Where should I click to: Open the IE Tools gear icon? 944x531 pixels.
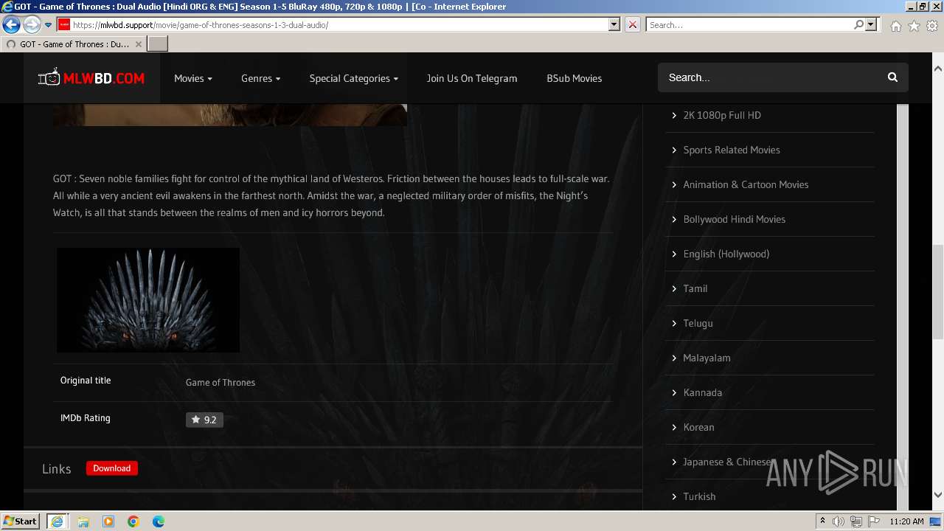pos(932,26)
